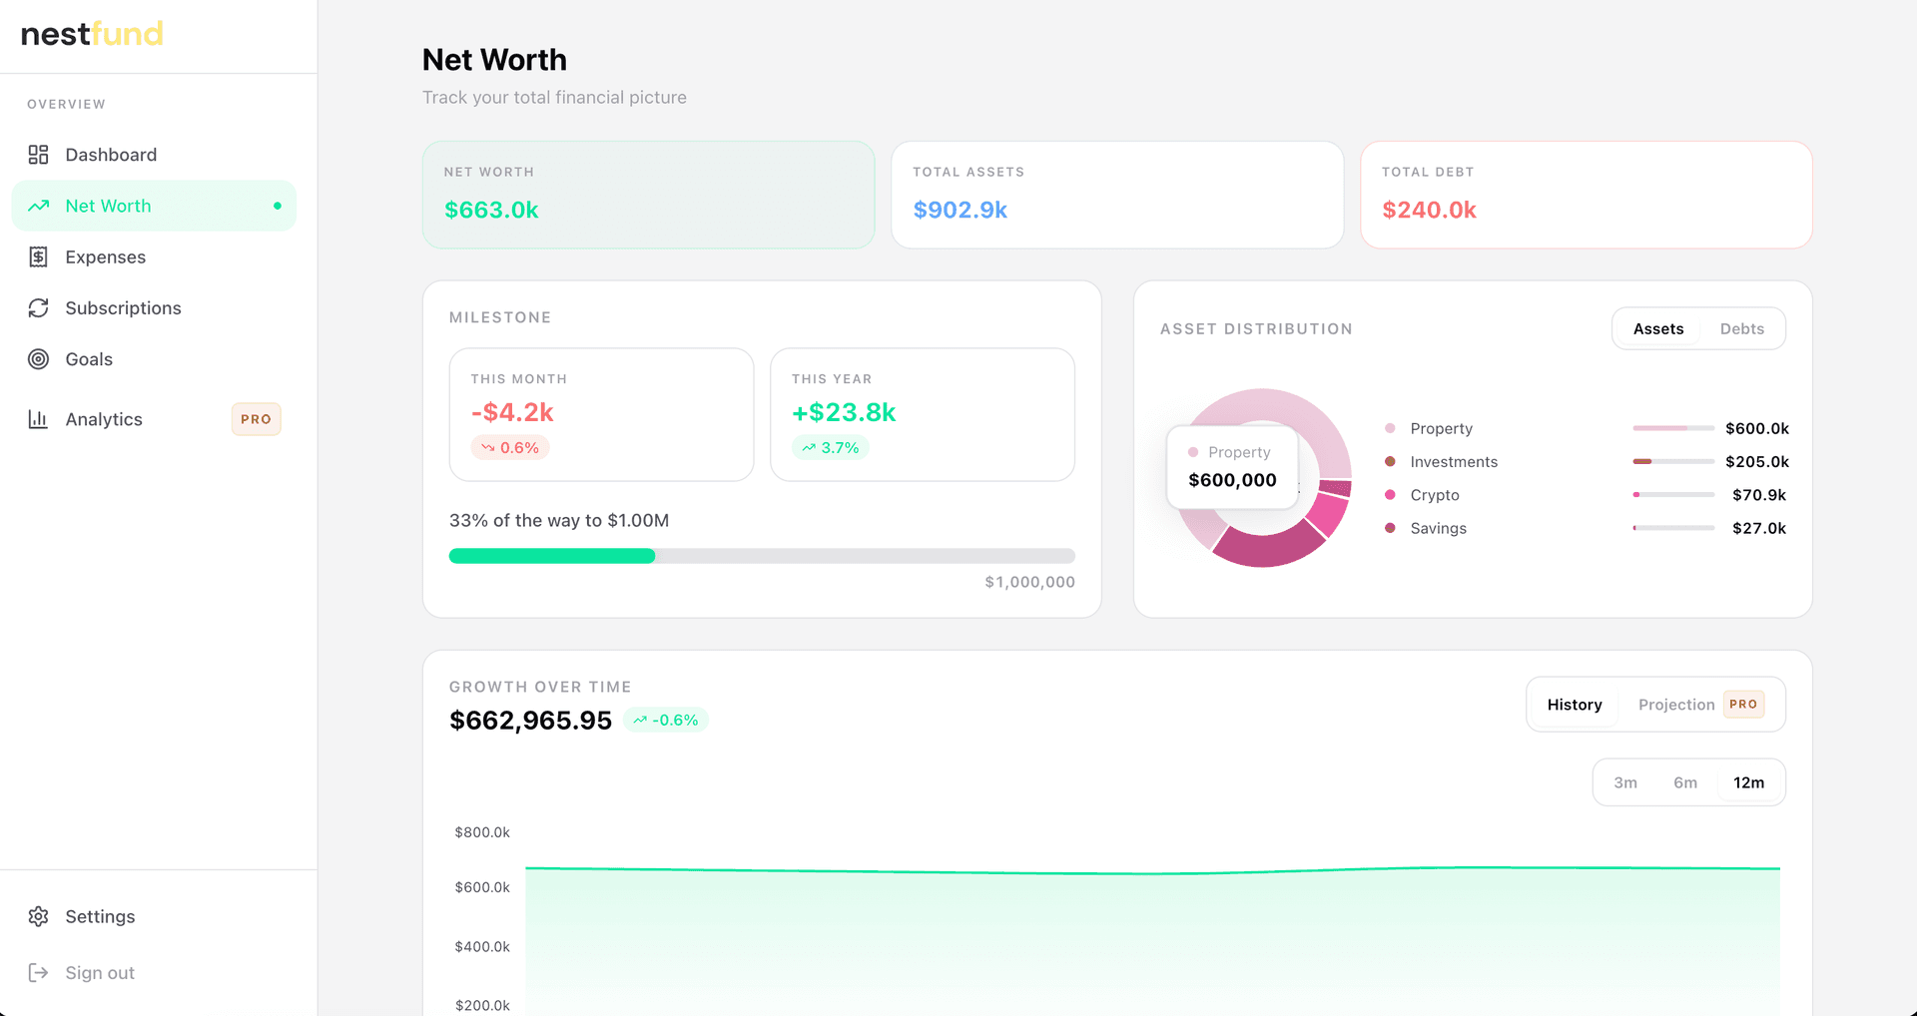Screen dimensions: 1917x1016
Task: Switch asset distribution to Debts
Action: [1741, 328]
